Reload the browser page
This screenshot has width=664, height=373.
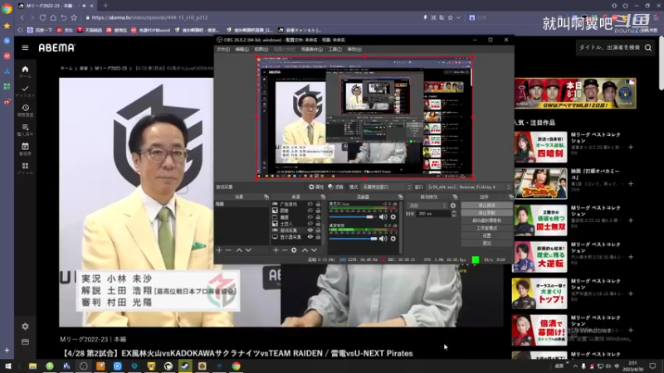42,17
